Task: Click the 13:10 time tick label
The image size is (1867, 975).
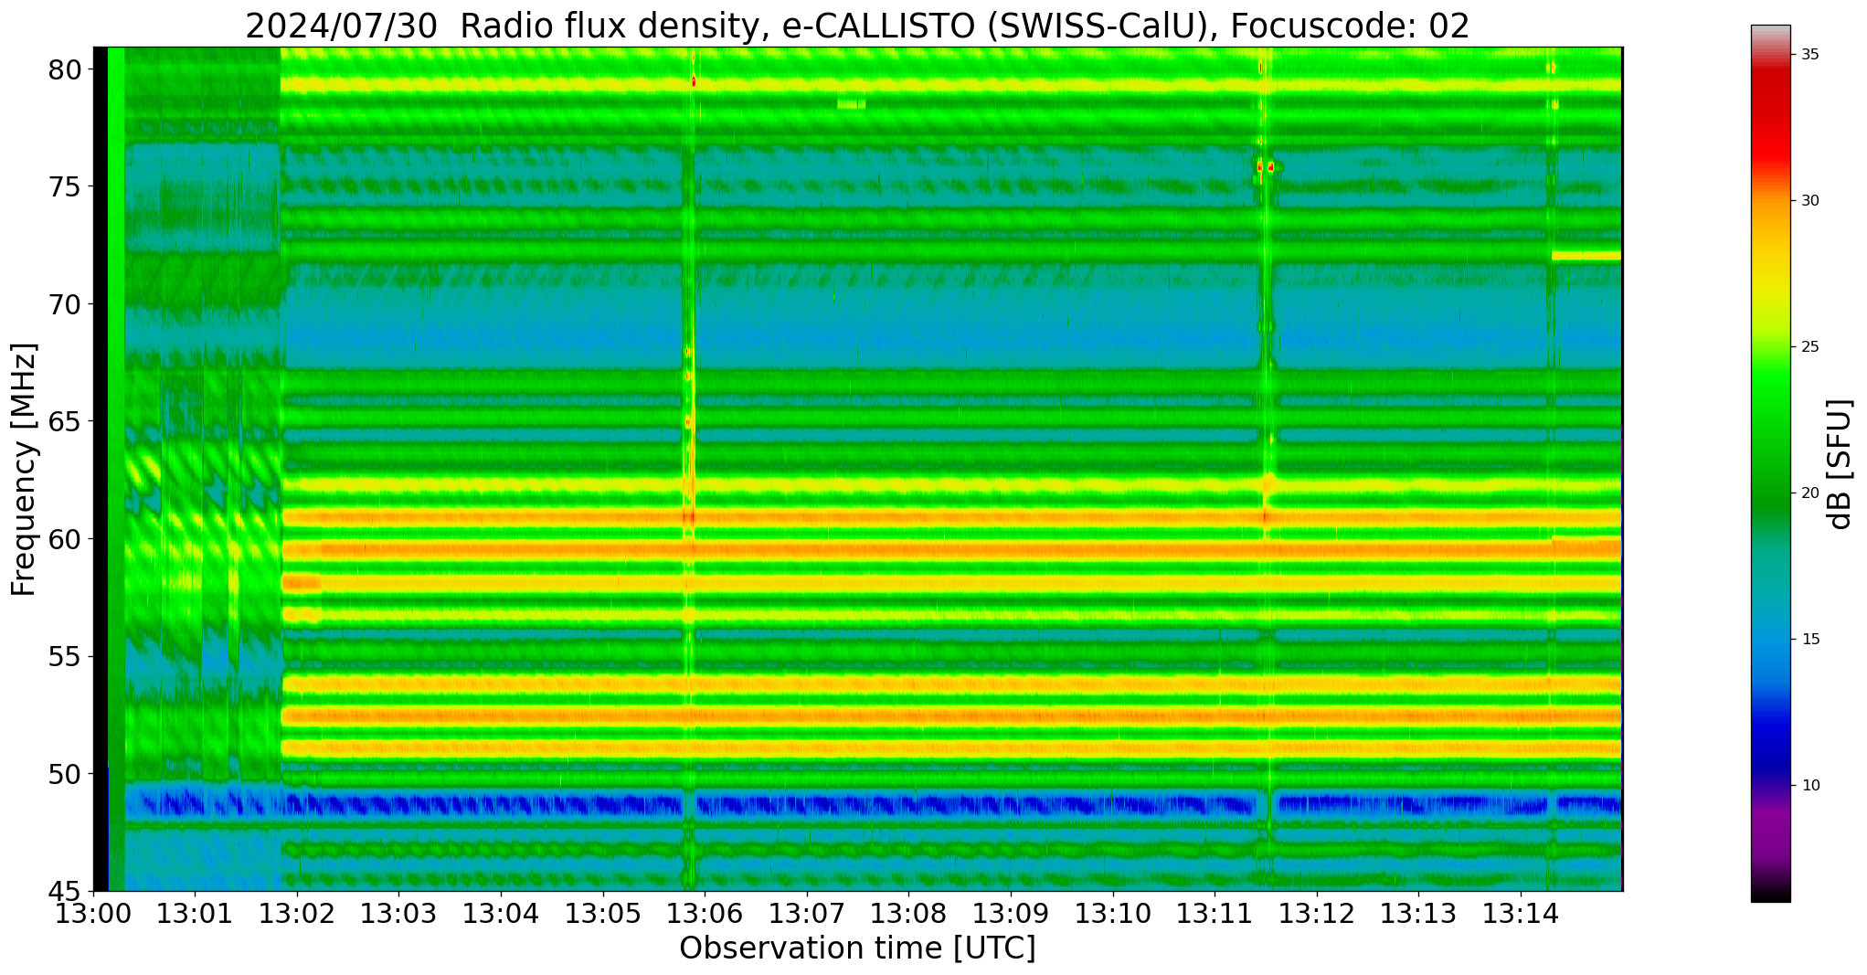Action: [x=1113, y=913]
